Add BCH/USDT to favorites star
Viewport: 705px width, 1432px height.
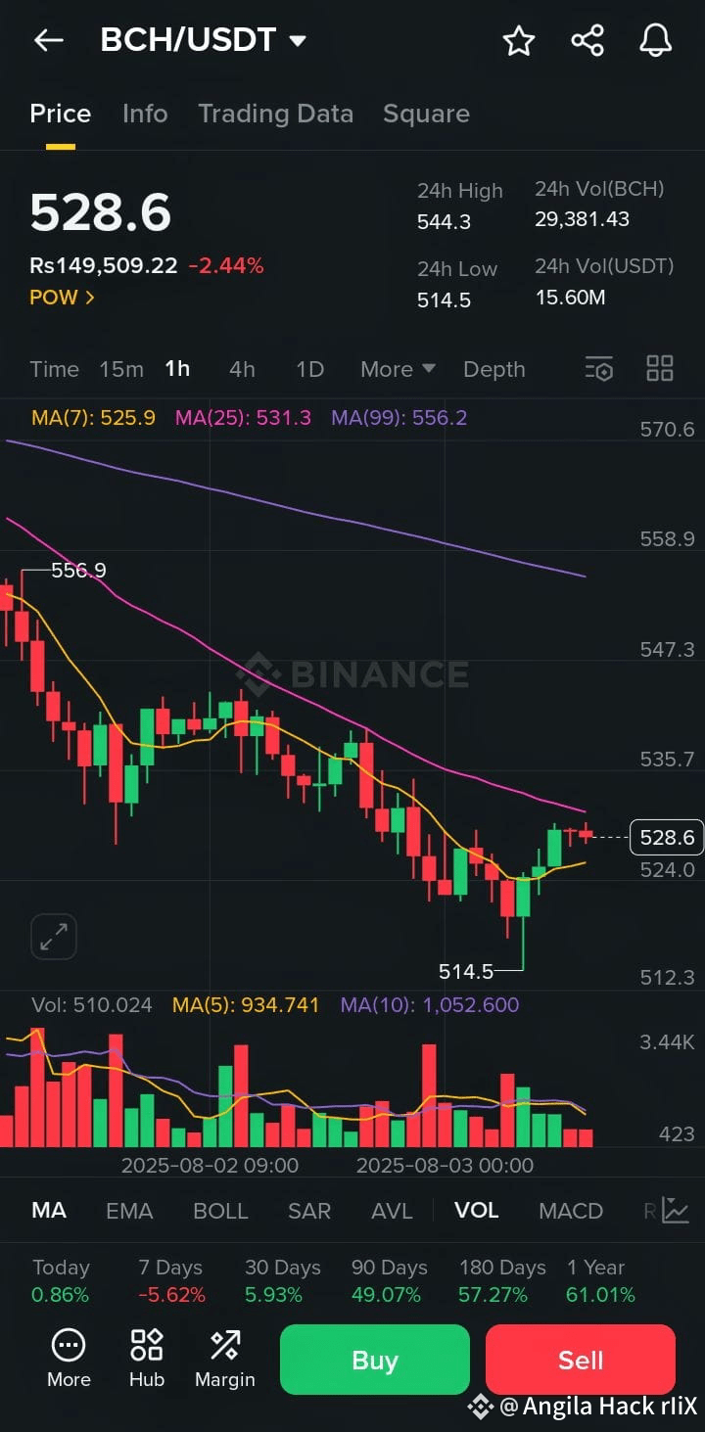pyautogui.click(x=519, y=40)
